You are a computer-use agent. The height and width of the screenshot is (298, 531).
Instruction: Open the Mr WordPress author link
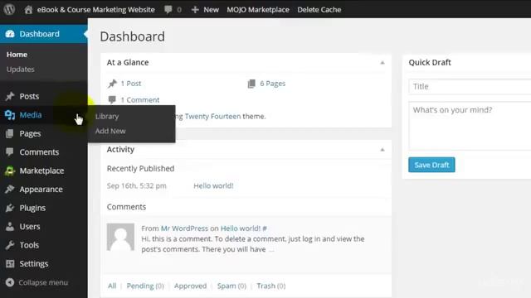184,228
